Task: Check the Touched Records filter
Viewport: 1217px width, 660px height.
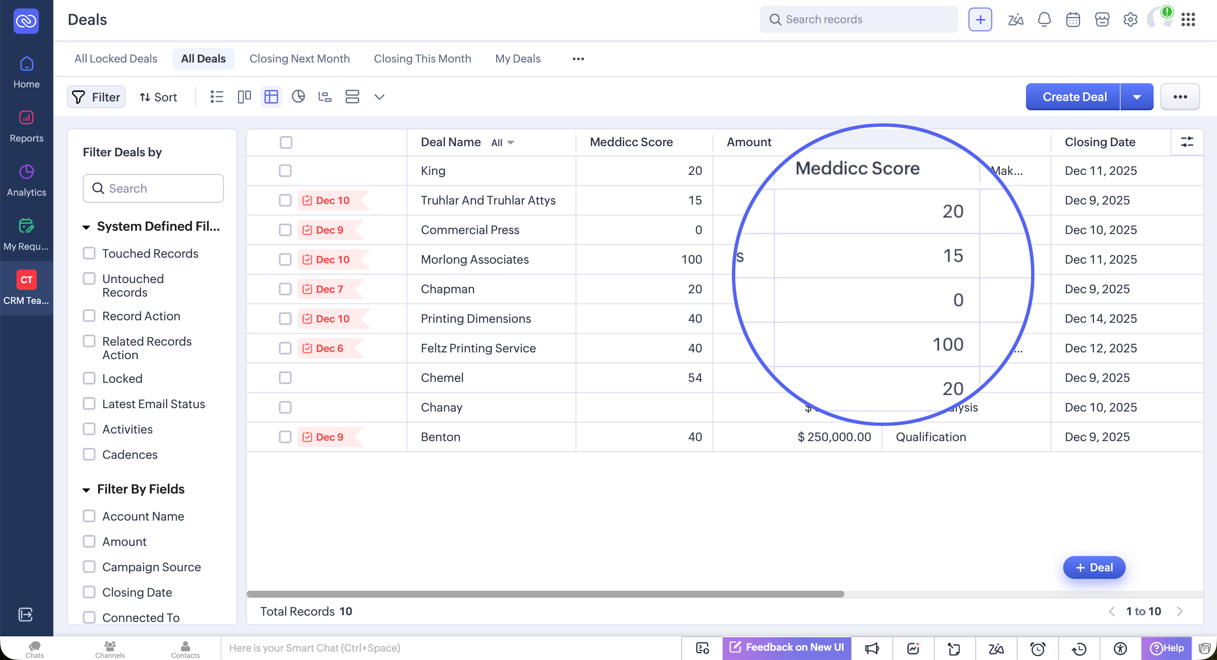Action: 89,253
